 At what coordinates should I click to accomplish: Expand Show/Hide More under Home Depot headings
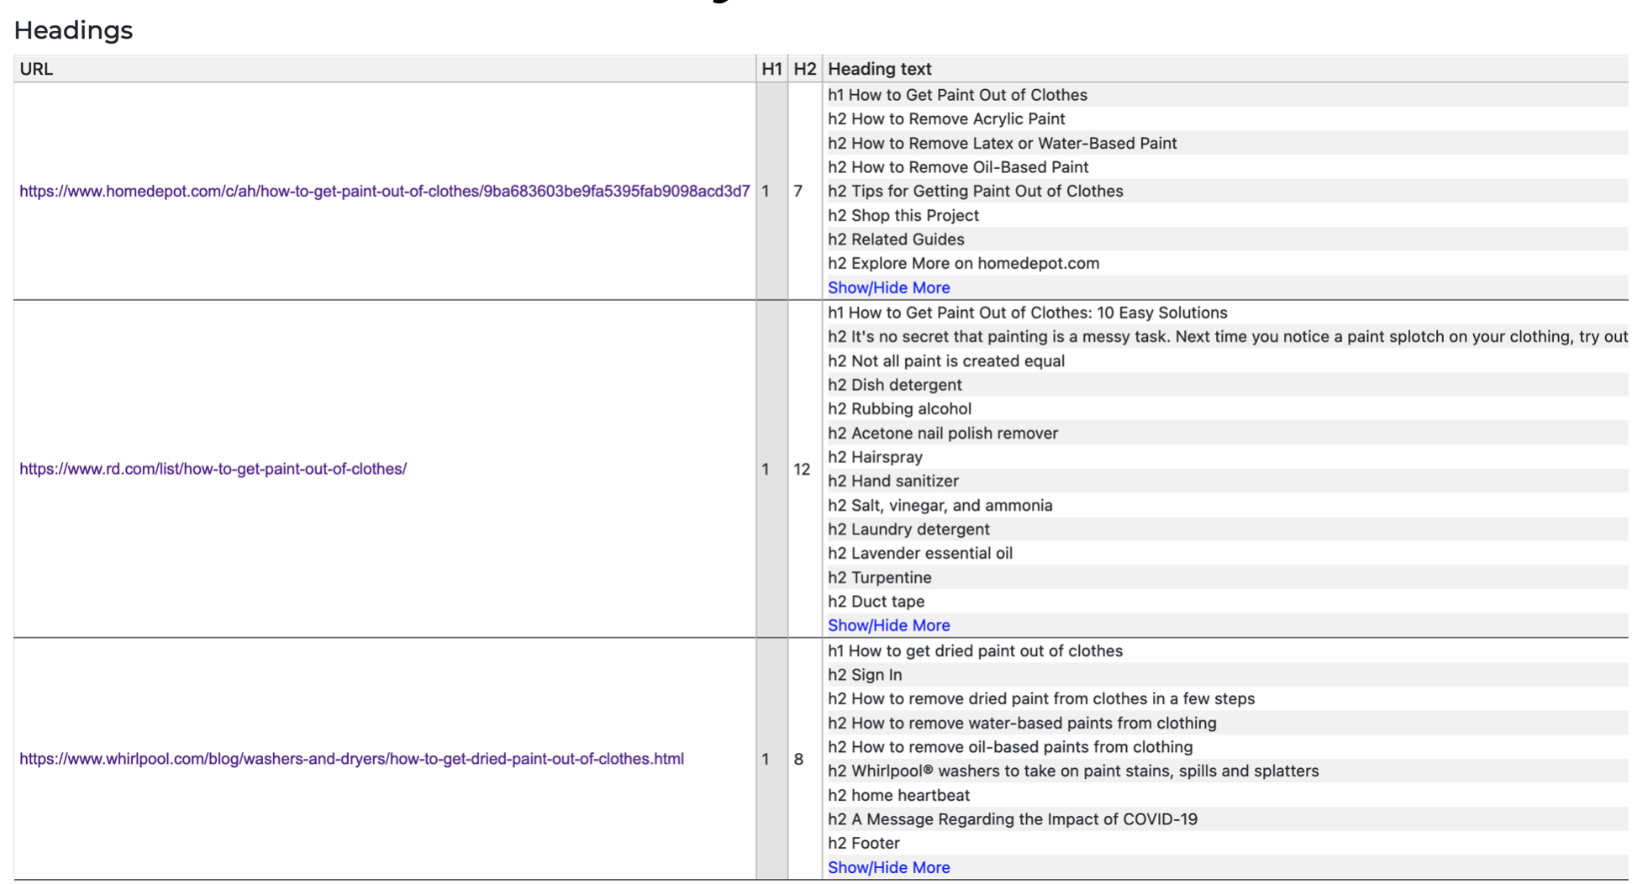888,287
